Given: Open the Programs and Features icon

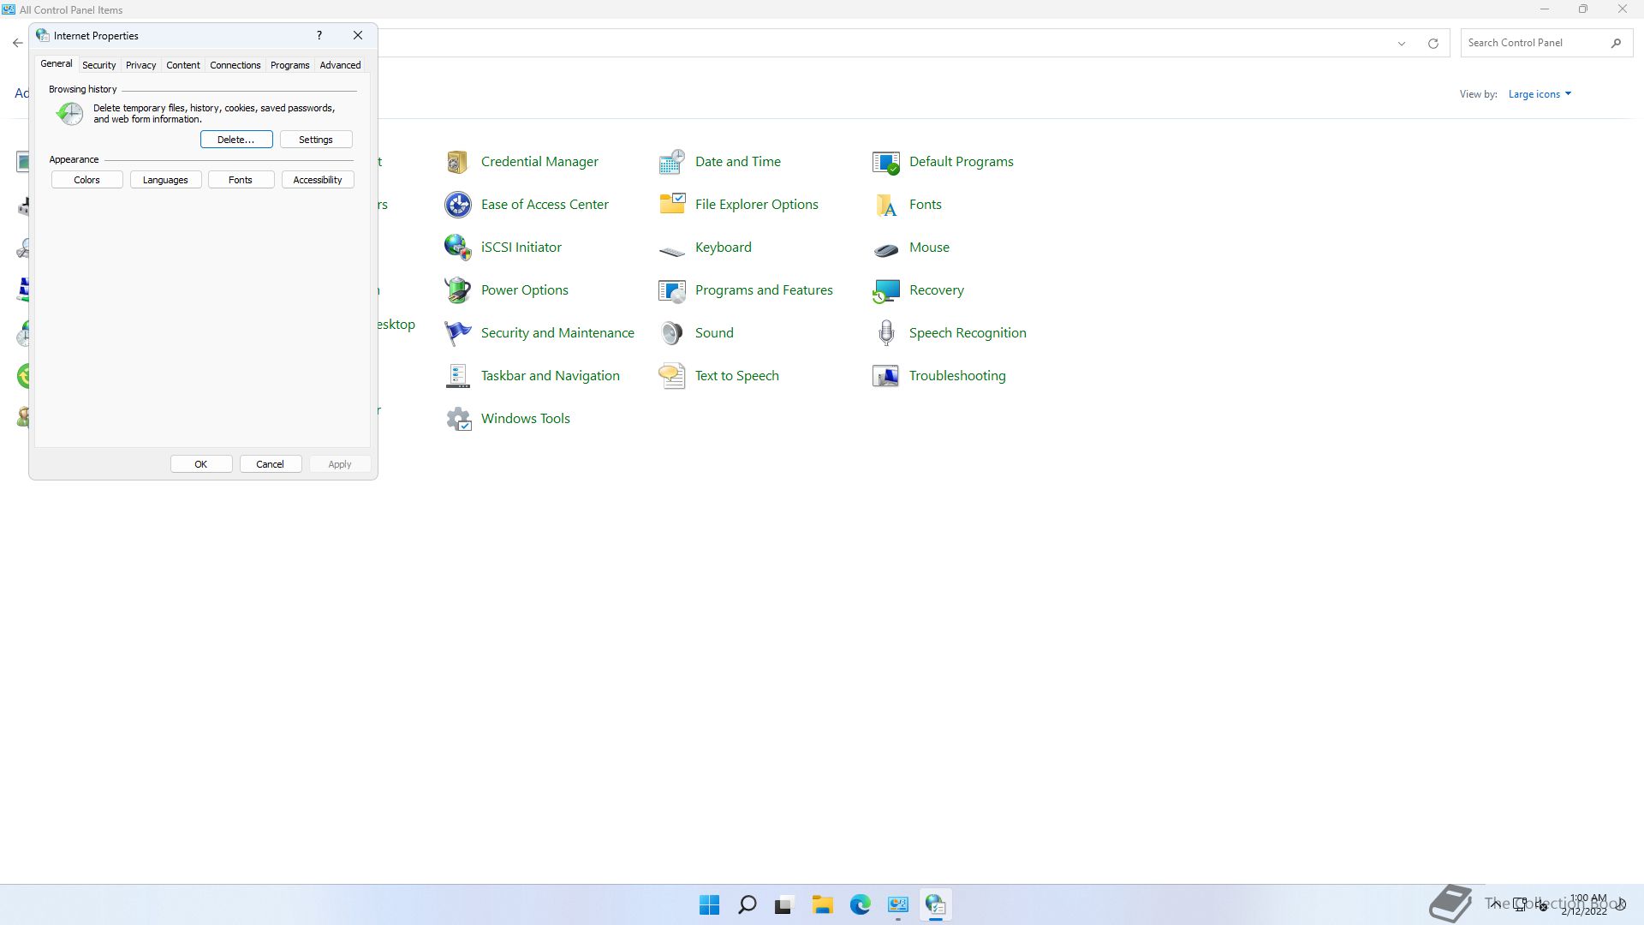Looking at the screenshot, I should coord(671,290).
